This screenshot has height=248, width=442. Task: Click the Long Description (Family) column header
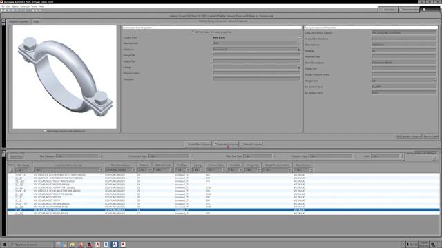(68, 165)
